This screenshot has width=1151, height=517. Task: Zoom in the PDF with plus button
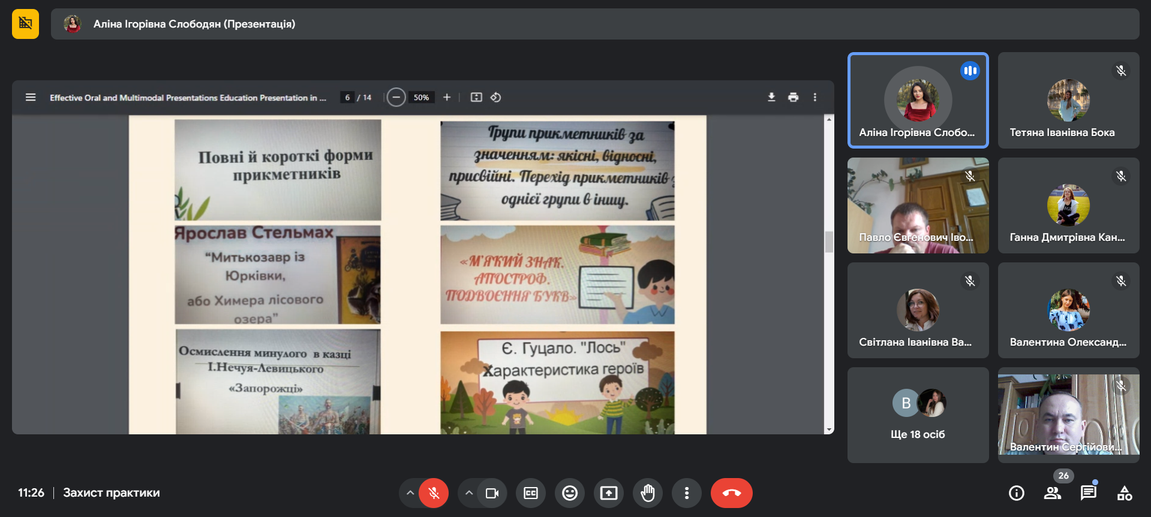(447, 97)
